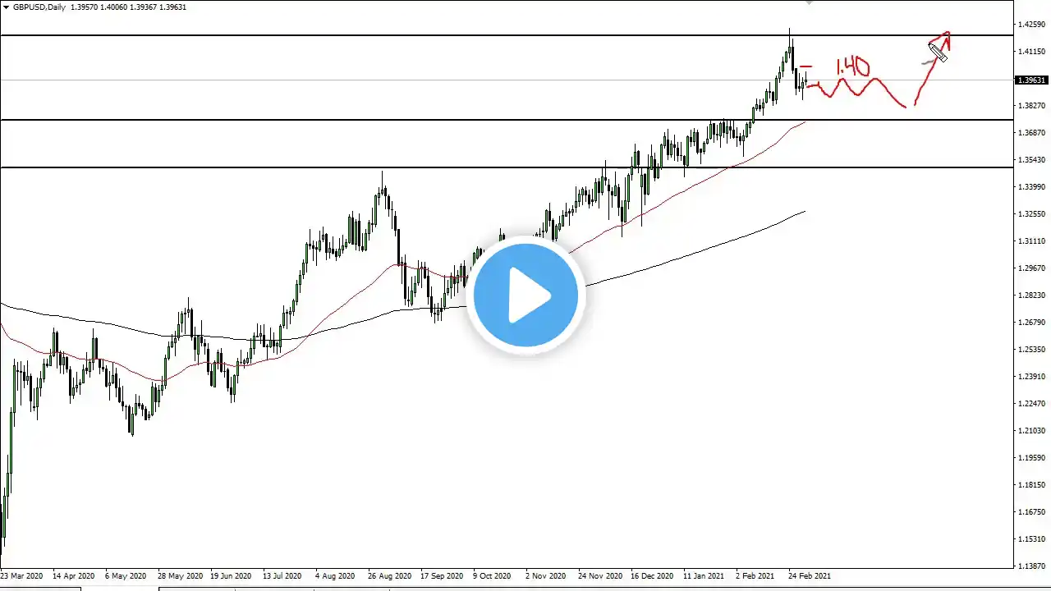
Task: Click the 1.18150 price axis label
Action: click(1032, 485)
